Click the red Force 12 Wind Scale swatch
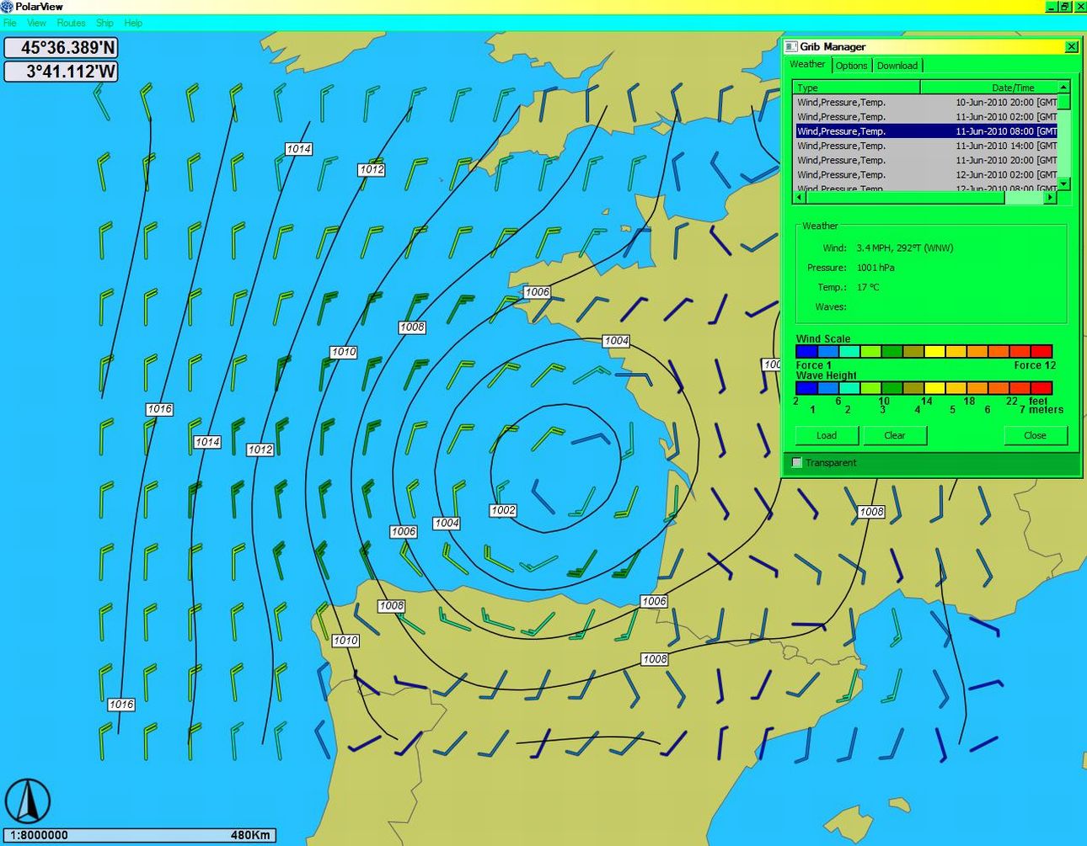This screenshot has width=1087, height=846. [x=1041, y=351]
